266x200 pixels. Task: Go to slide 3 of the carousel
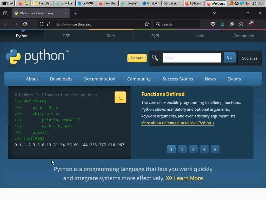pos(193,149)
